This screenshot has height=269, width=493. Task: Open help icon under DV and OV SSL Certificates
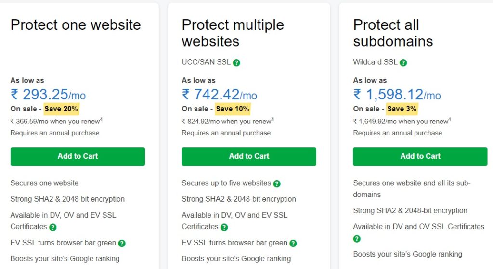[357, 239]
